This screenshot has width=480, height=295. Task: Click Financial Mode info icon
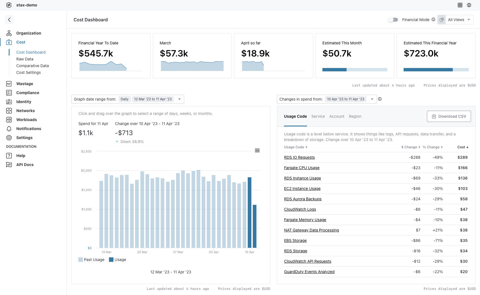433,20
